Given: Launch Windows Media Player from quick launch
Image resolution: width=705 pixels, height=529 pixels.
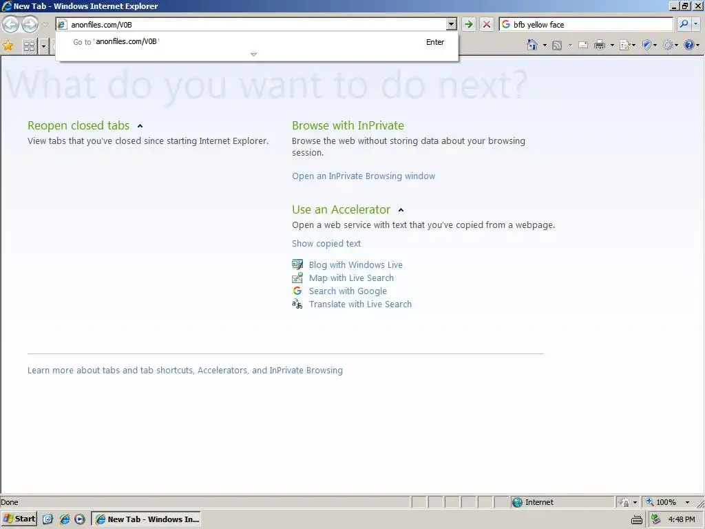Looking at the screenshot, I should (x=80, y=519).
